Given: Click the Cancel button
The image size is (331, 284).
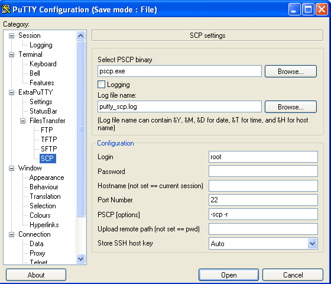Looking at the screenshot, I should 293,275.
